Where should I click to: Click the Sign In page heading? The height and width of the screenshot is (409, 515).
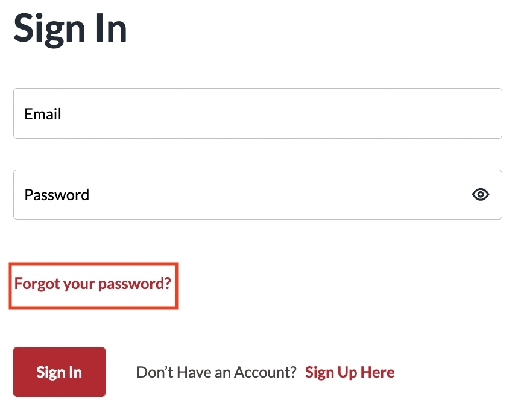click(x=70, y=29)
